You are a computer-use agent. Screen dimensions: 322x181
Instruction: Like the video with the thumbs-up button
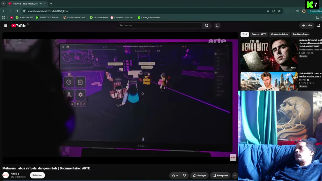coord(175,175)
